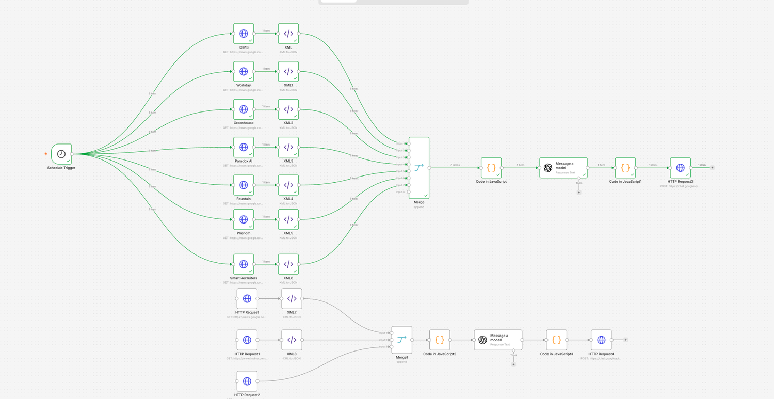
Task: Open the Merge append node
Action: pyautogui.click(x=419, y=168)
